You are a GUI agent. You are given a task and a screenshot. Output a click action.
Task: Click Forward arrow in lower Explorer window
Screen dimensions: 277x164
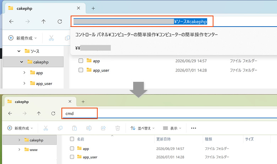25,113
